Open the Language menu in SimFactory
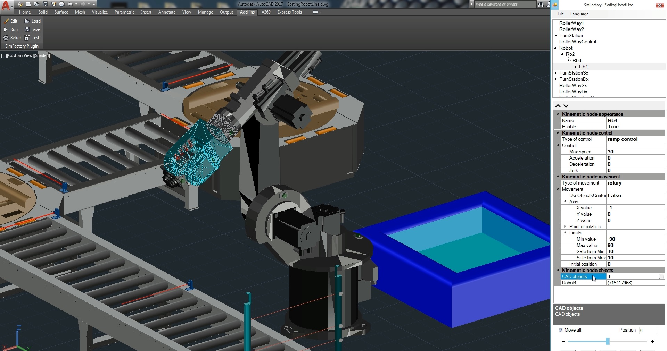667x351 pixels. pos(579,14)
